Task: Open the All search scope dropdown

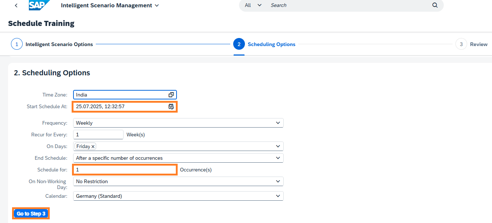Action: point(253,5)
